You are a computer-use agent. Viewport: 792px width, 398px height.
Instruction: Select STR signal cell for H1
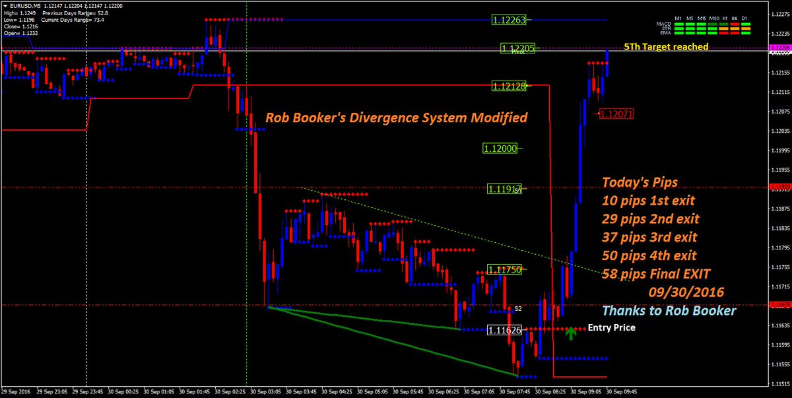coord(724,28)
